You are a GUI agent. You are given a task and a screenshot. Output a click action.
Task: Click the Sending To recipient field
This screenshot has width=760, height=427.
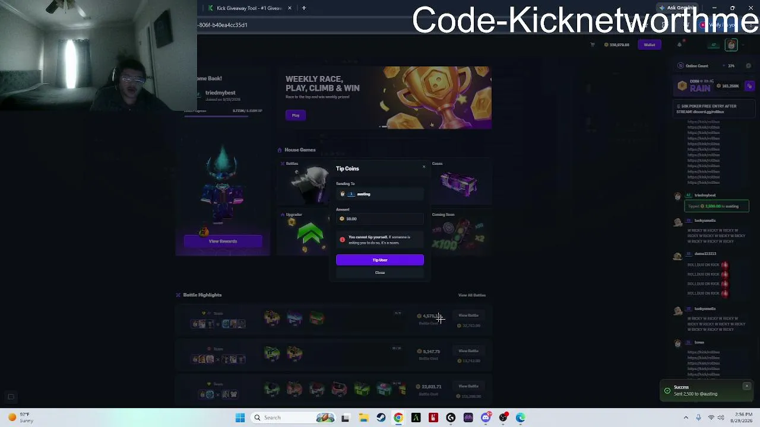380,194
